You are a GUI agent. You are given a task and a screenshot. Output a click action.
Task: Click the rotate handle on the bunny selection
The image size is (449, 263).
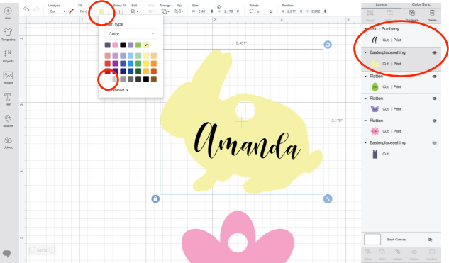click(328, 45)
